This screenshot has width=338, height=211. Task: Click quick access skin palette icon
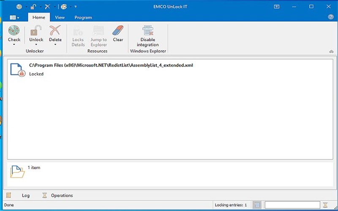[x=64, y=7]
